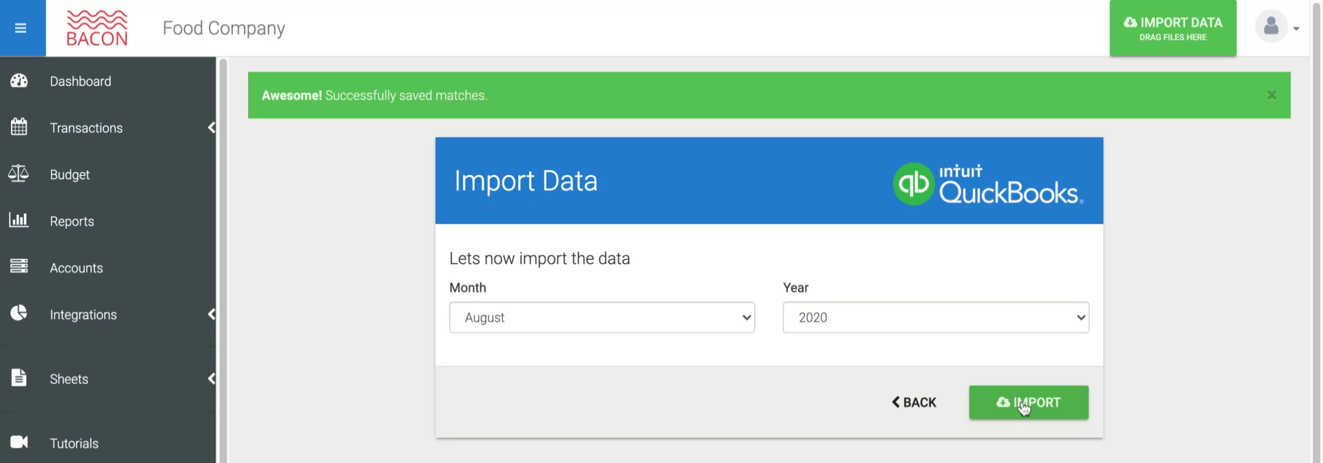Open the Year dropdown showing 2020
Viewport: 1323px width, 463px height.
click(x=936, y=318)
